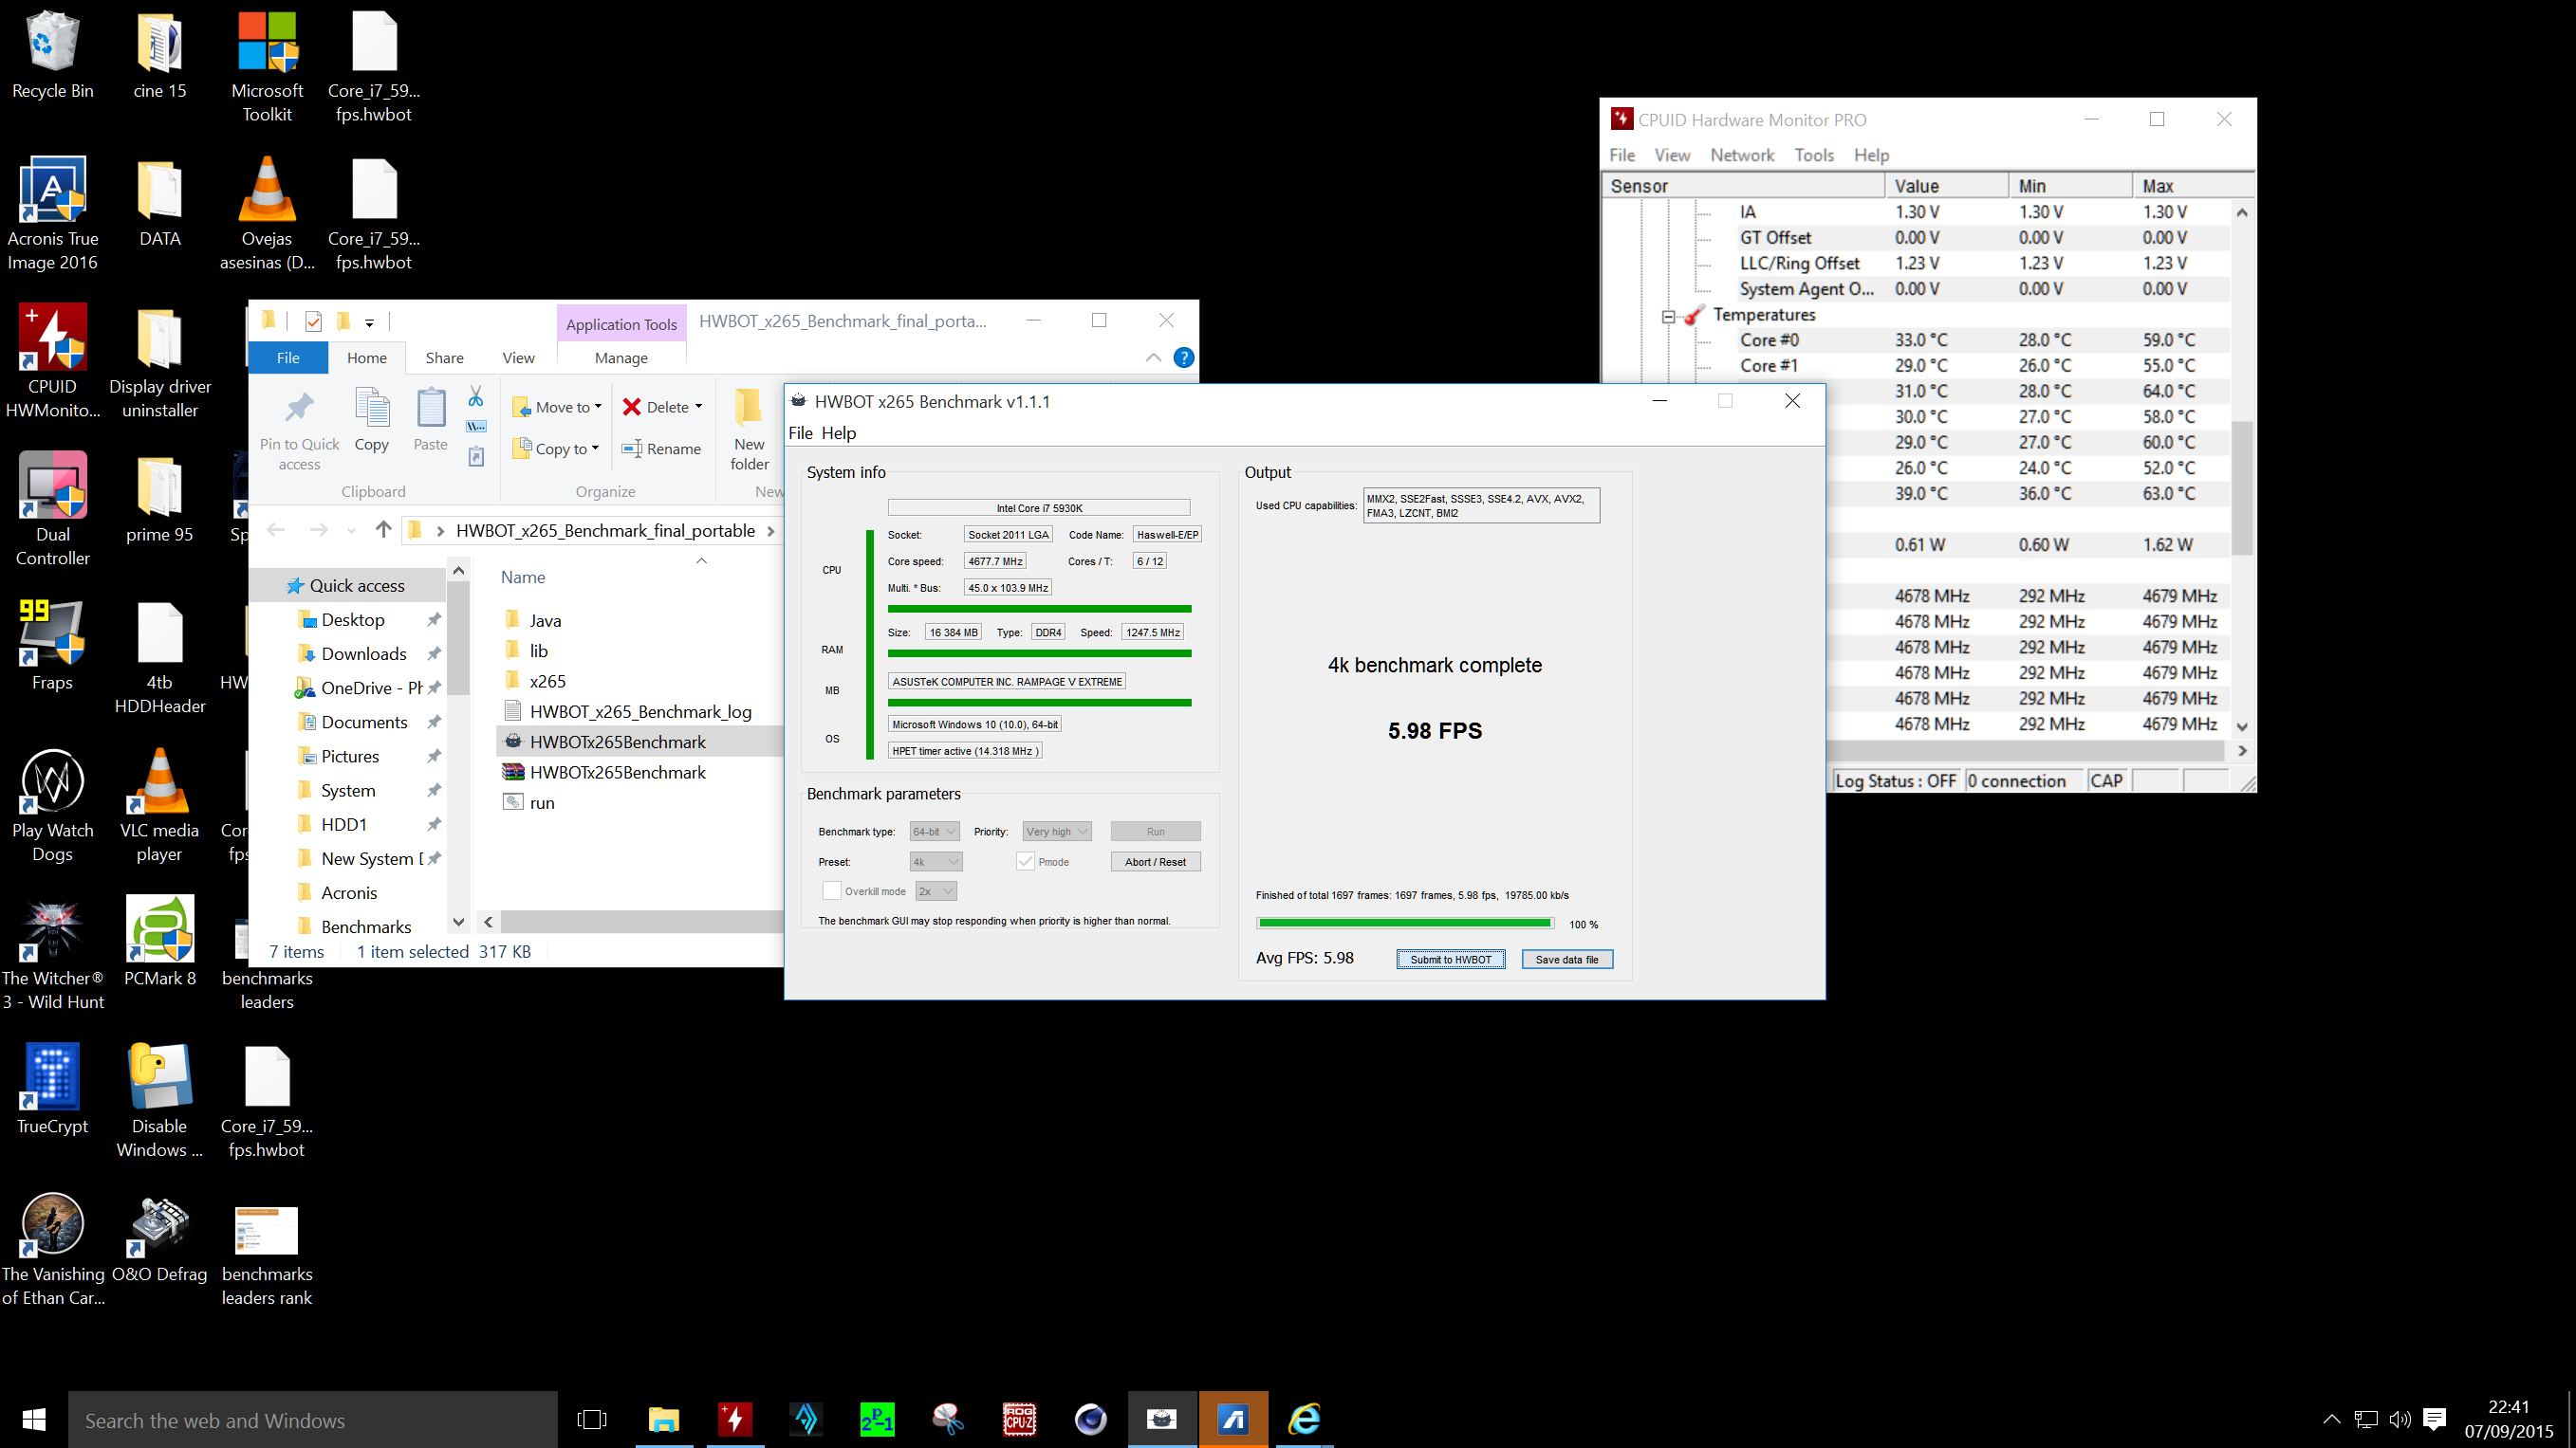Open Network menu in Hardware Monitor

coord(1742,155)
